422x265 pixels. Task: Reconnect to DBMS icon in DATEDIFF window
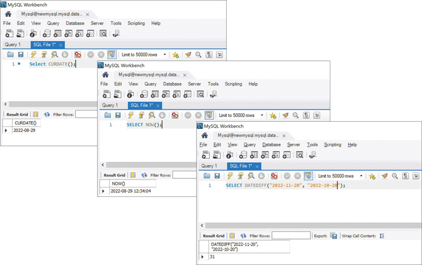click(x=312, y=155)
